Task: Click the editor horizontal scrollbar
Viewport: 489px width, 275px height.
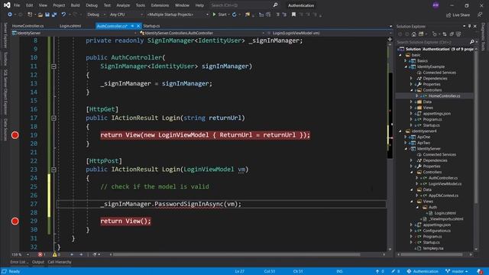Action: [x=236, y=254]
